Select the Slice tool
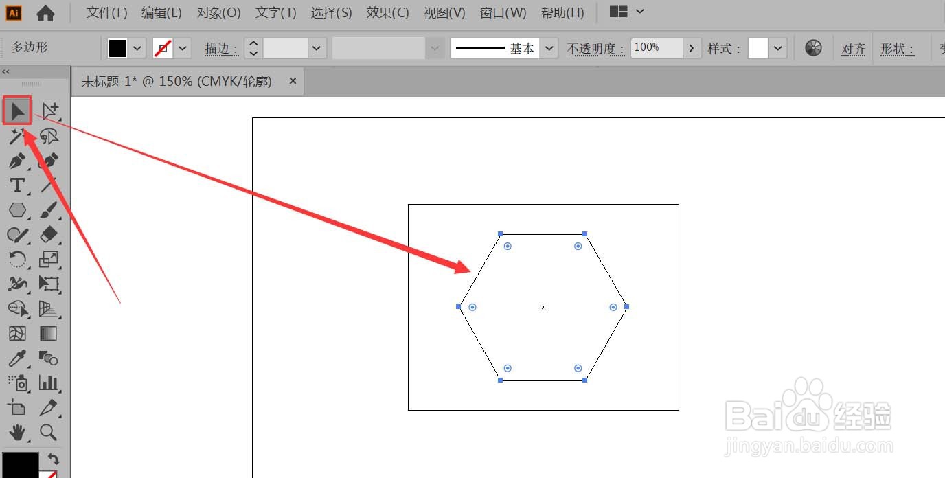 click(x=49, y=407)
